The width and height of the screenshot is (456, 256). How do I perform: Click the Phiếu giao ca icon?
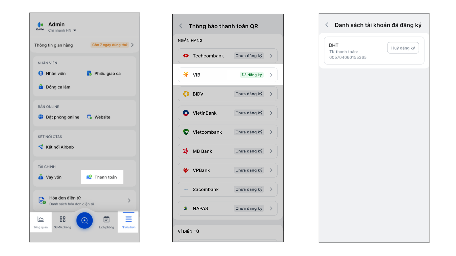(x=89, y=73)
